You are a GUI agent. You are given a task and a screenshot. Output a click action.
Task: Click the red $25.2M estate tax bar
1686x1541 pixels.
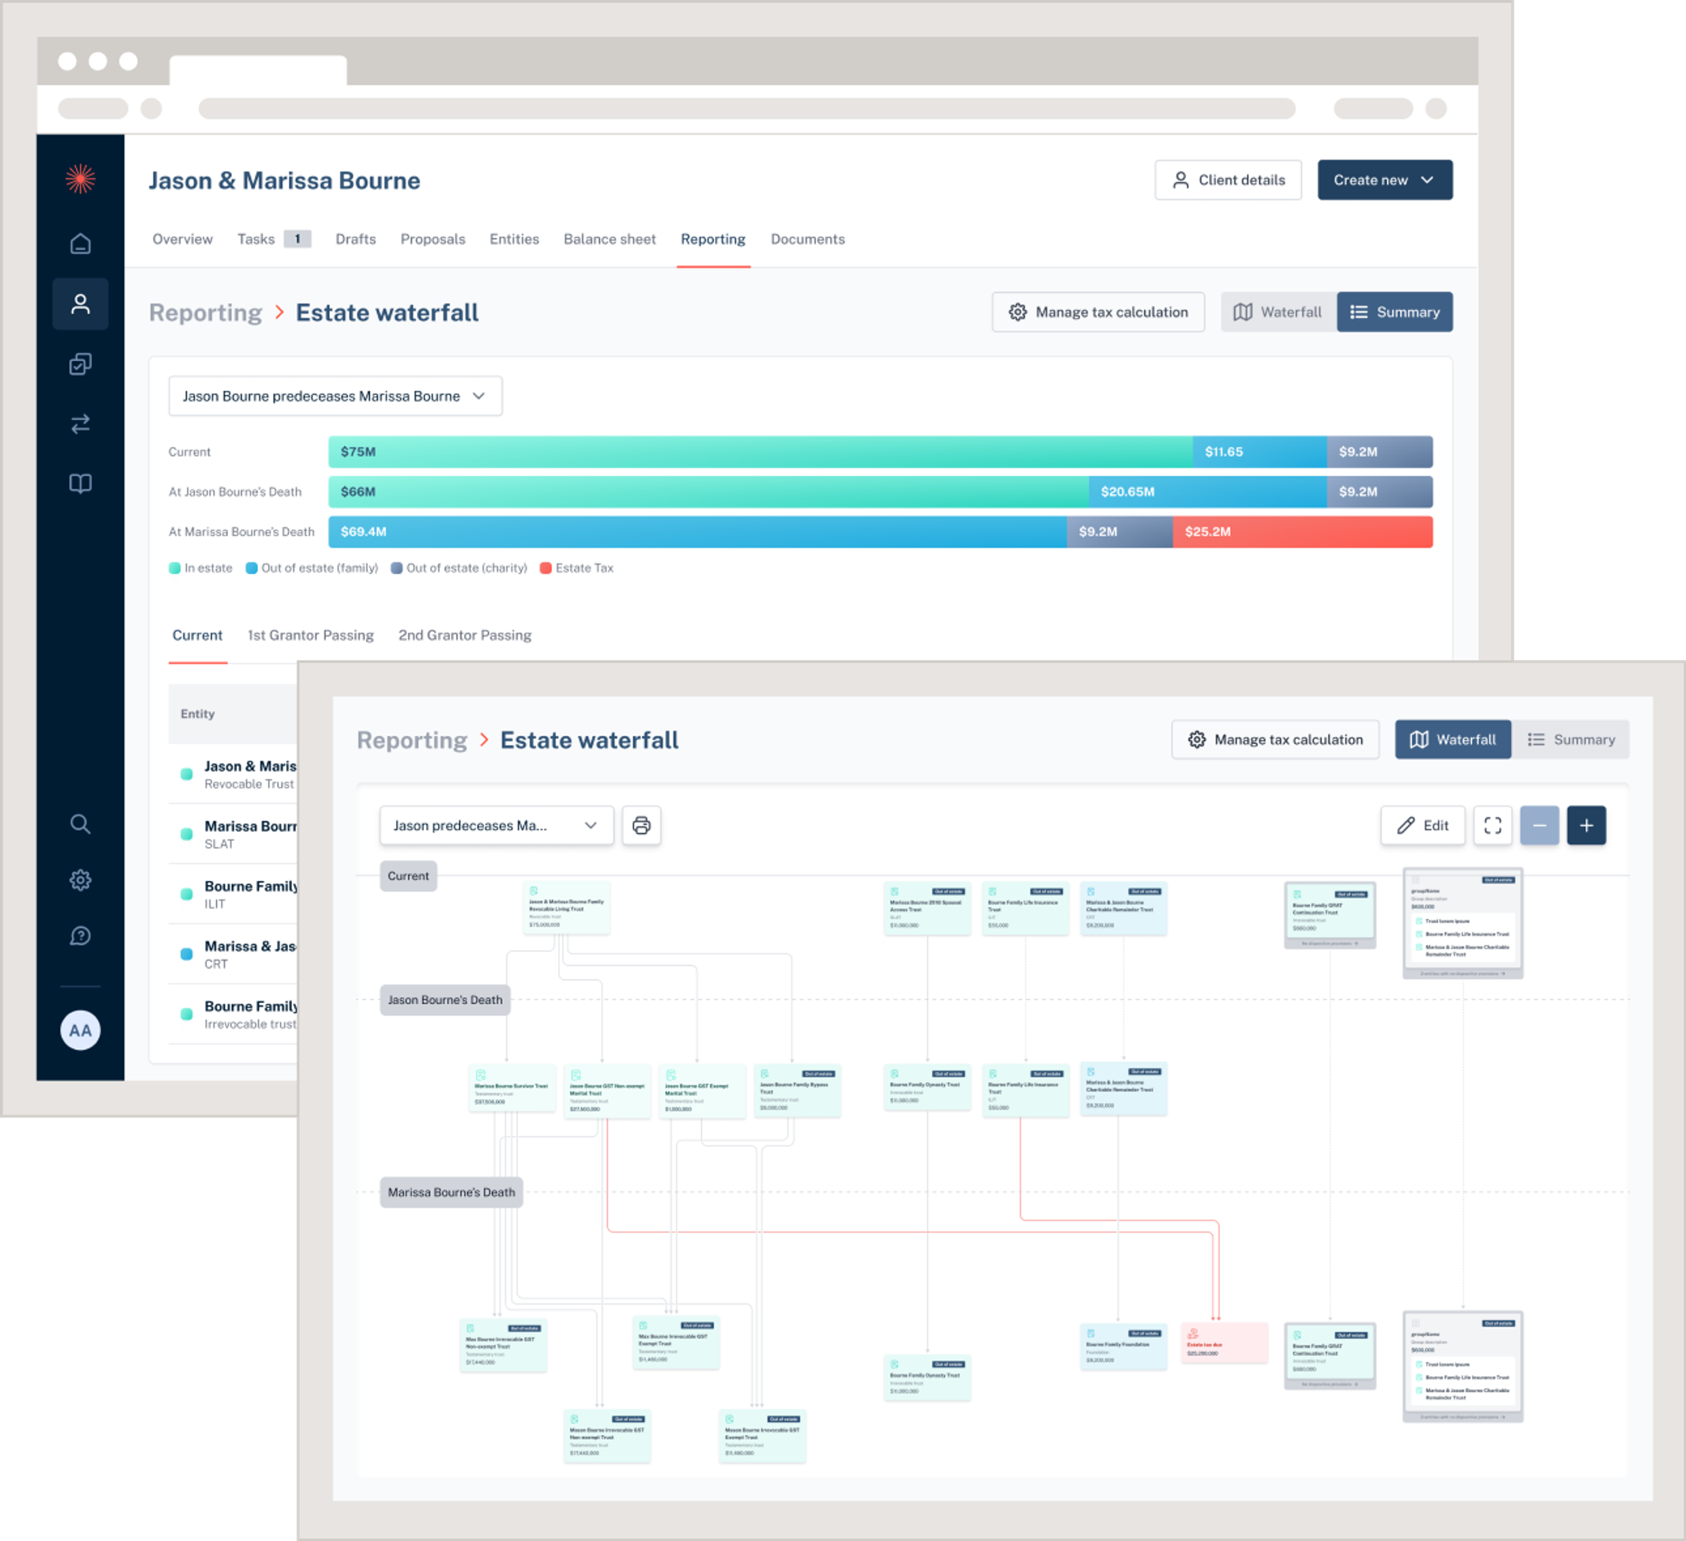[1301, 532]
